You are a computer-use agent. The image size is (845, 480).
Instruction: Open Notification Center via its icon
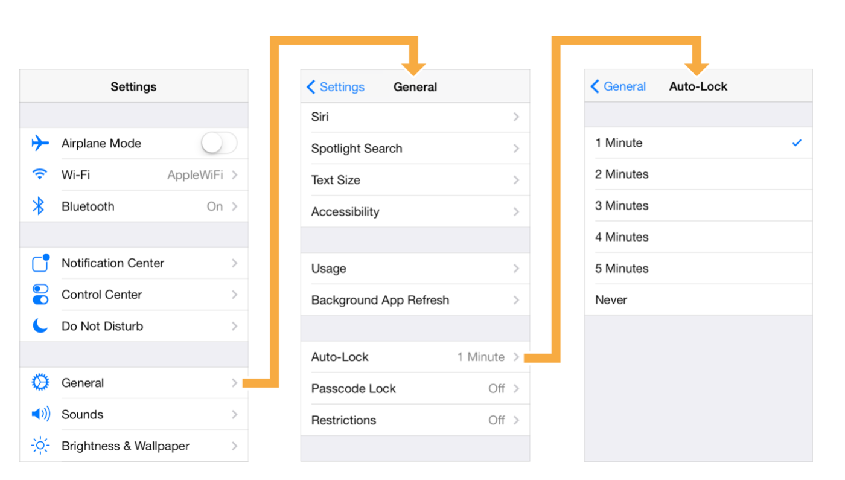[x=40, y=263]
